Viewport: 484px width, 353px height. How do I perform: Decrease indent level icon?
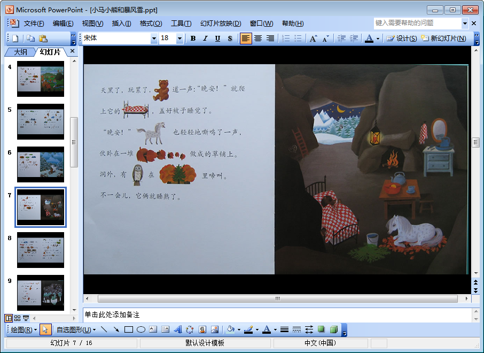[x=341, y=39]
